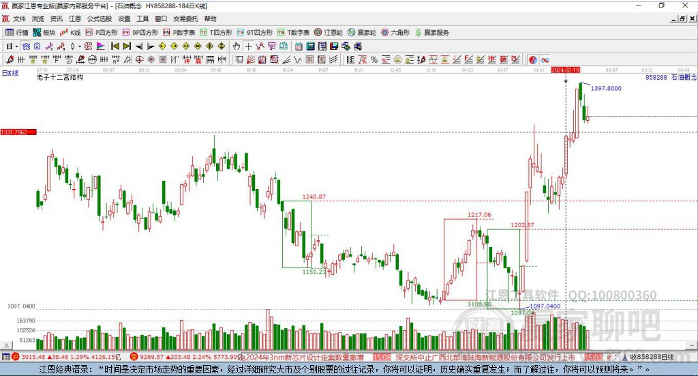Switch to the K线 candlestick chart
The width and height of the screenshot is (698, 376).
tap(70, 33)
